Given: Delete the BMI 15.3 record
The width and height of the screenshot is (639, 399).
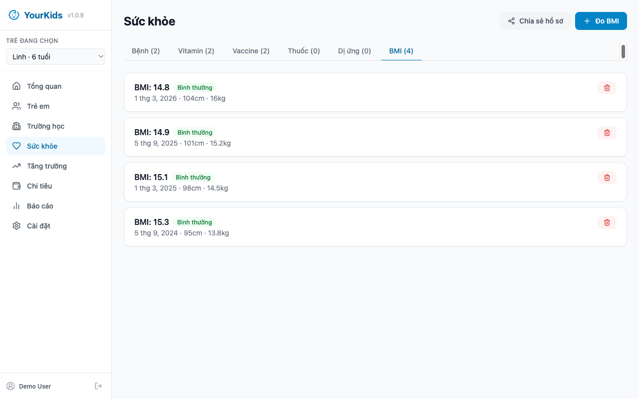Looking at the screenshot, I should pos(607,222).
